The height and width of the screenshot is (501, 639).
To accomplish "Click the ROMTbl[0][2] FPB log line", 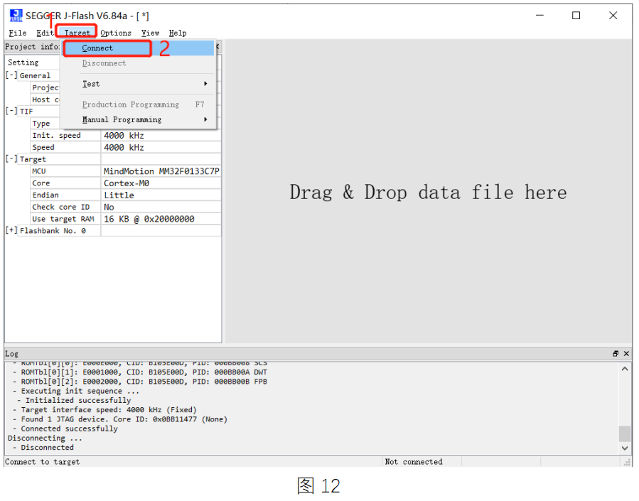I will 140,382.
